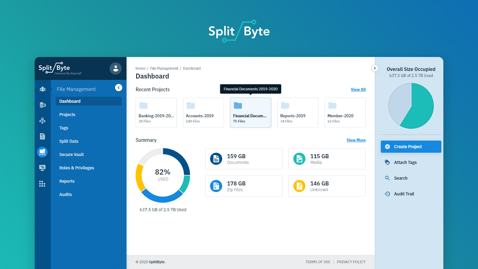Click File Management in the breadcrumb
The image size is (478, 269).
coord(164,69)
